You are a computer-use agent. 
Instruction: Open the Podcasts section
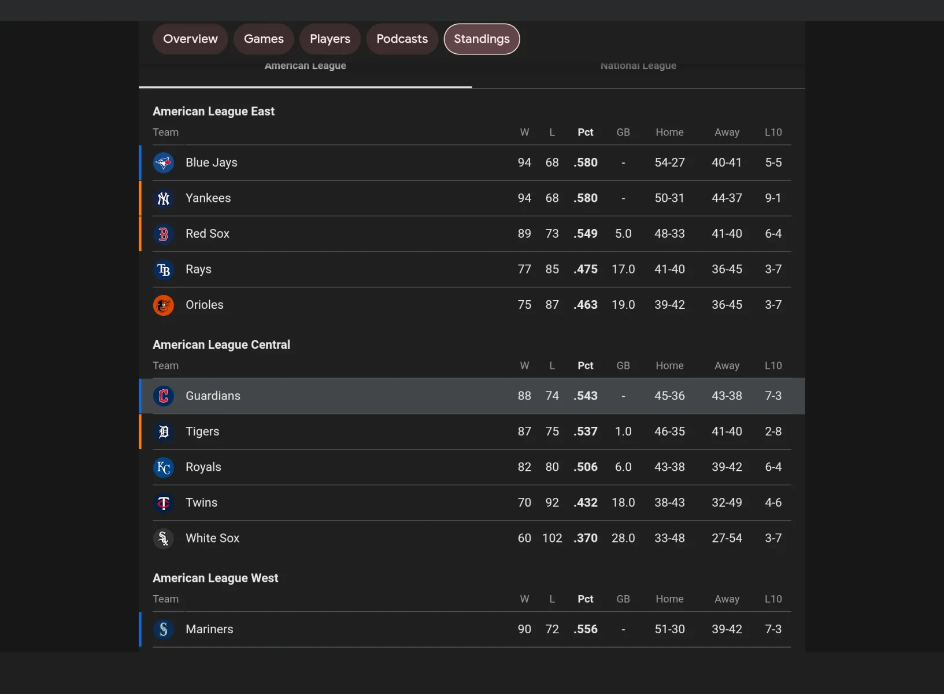[x=402, y=39]
